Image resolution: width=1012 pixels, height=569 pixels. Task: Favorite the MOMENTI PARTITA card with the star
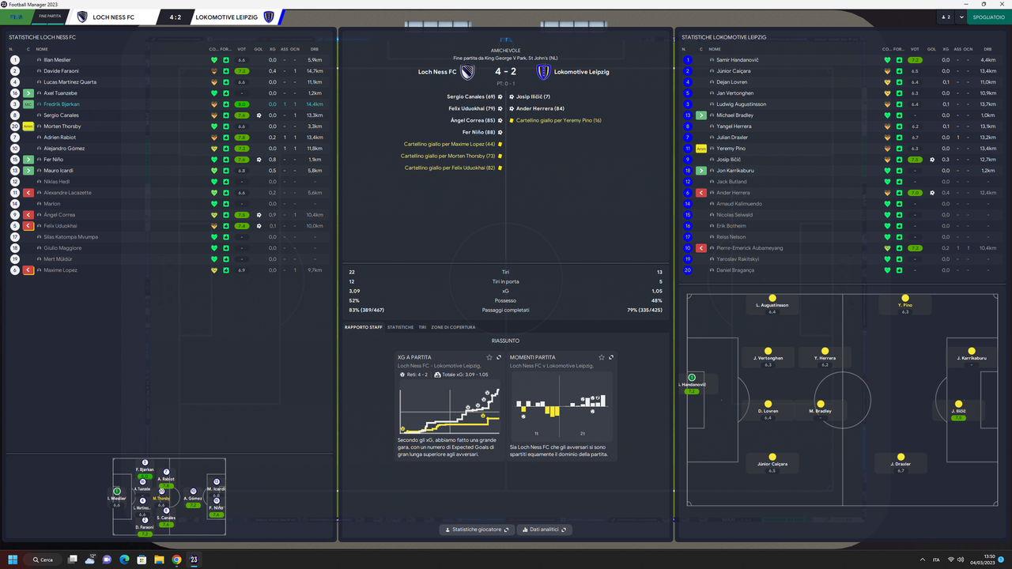[x=602, y=358]
